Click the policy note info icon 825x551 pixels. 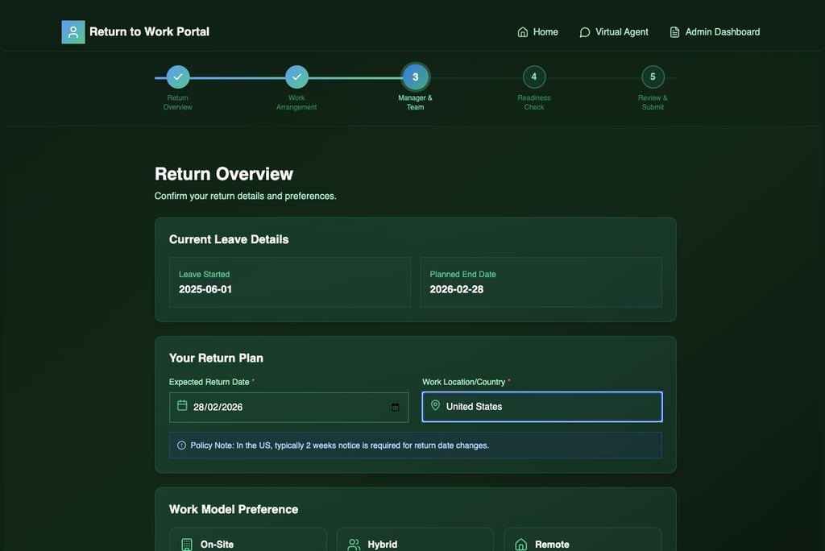pyautogui.click(x=181, y=445)
